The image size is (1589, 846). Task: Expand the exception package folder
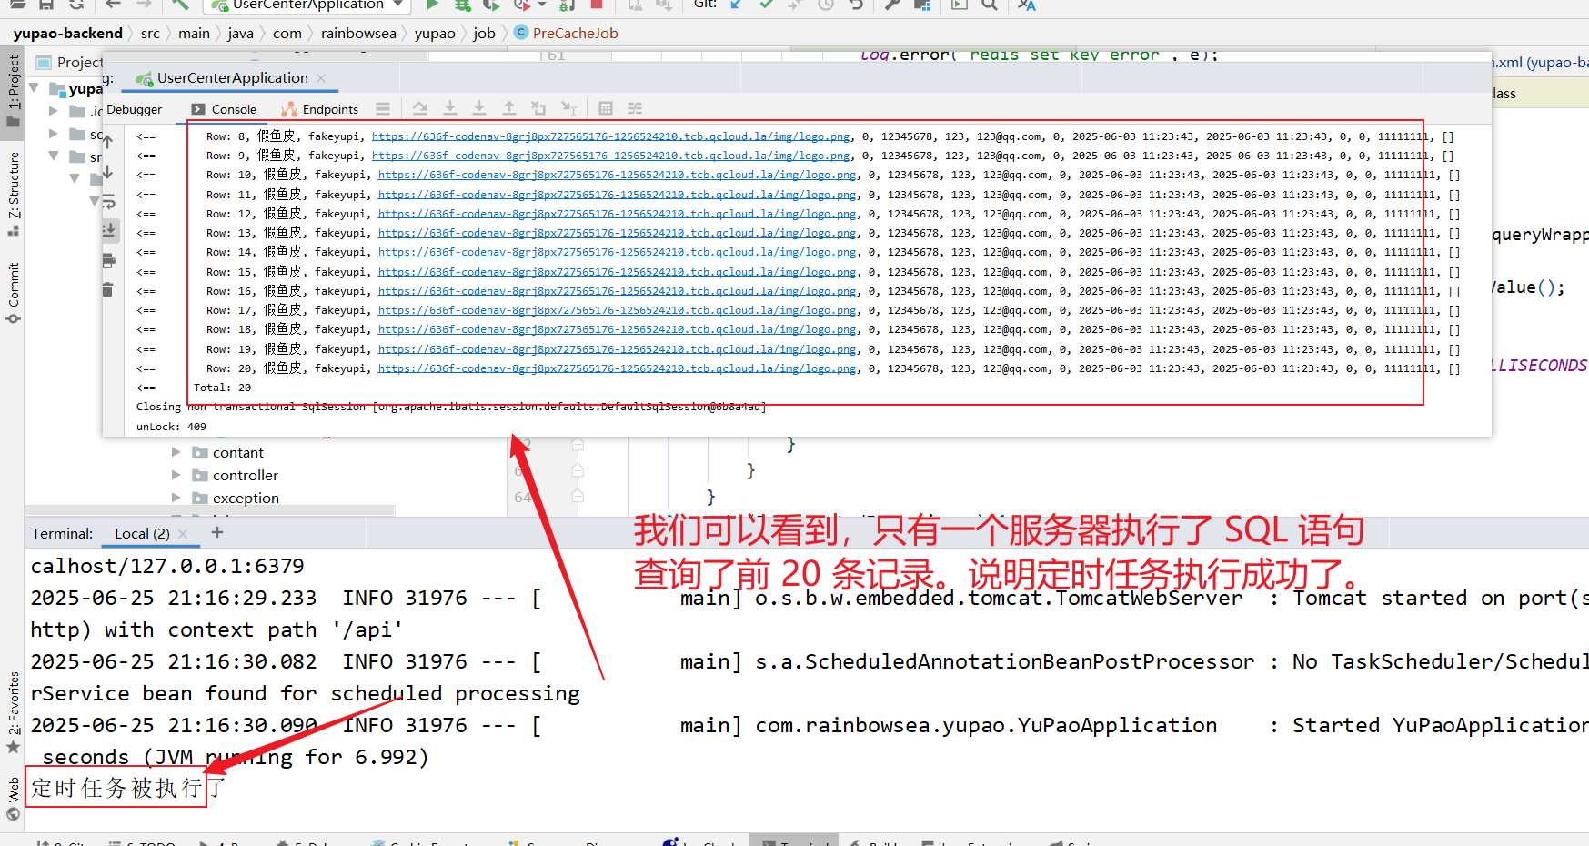[176, 498]
